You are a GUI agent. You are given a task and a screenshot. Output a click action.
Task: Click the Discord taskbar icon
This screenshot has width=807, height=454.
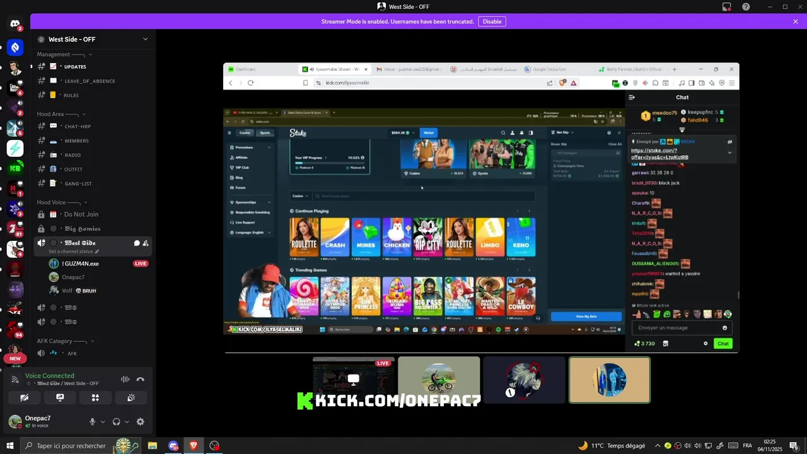click(173, 446)
